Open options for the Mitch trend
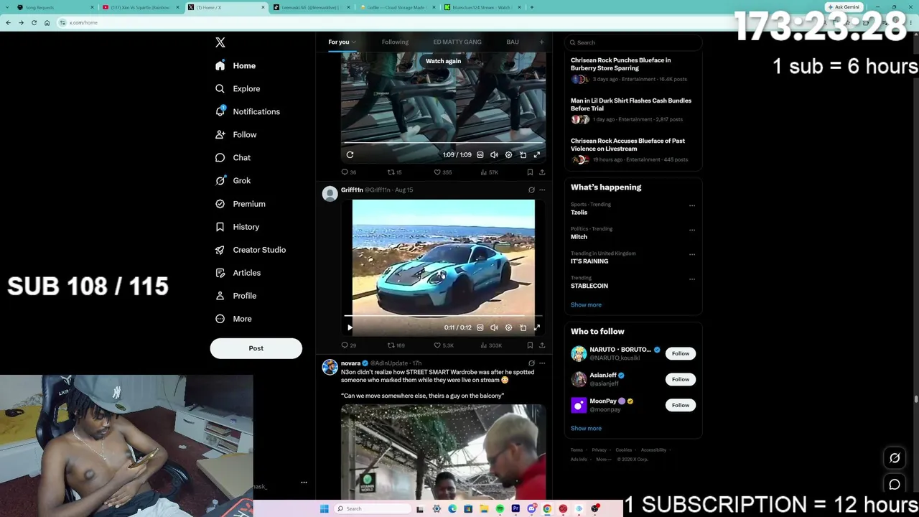Image resolution: width=919 pixels, height=517 pixels. point(692,230)
